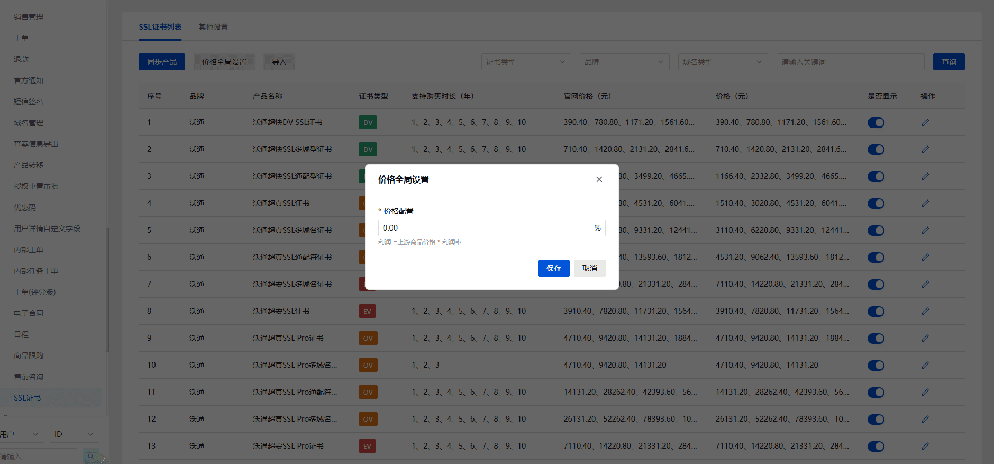Open the ID selector dropdown
The image size is (994, 464).
[75, 434]
